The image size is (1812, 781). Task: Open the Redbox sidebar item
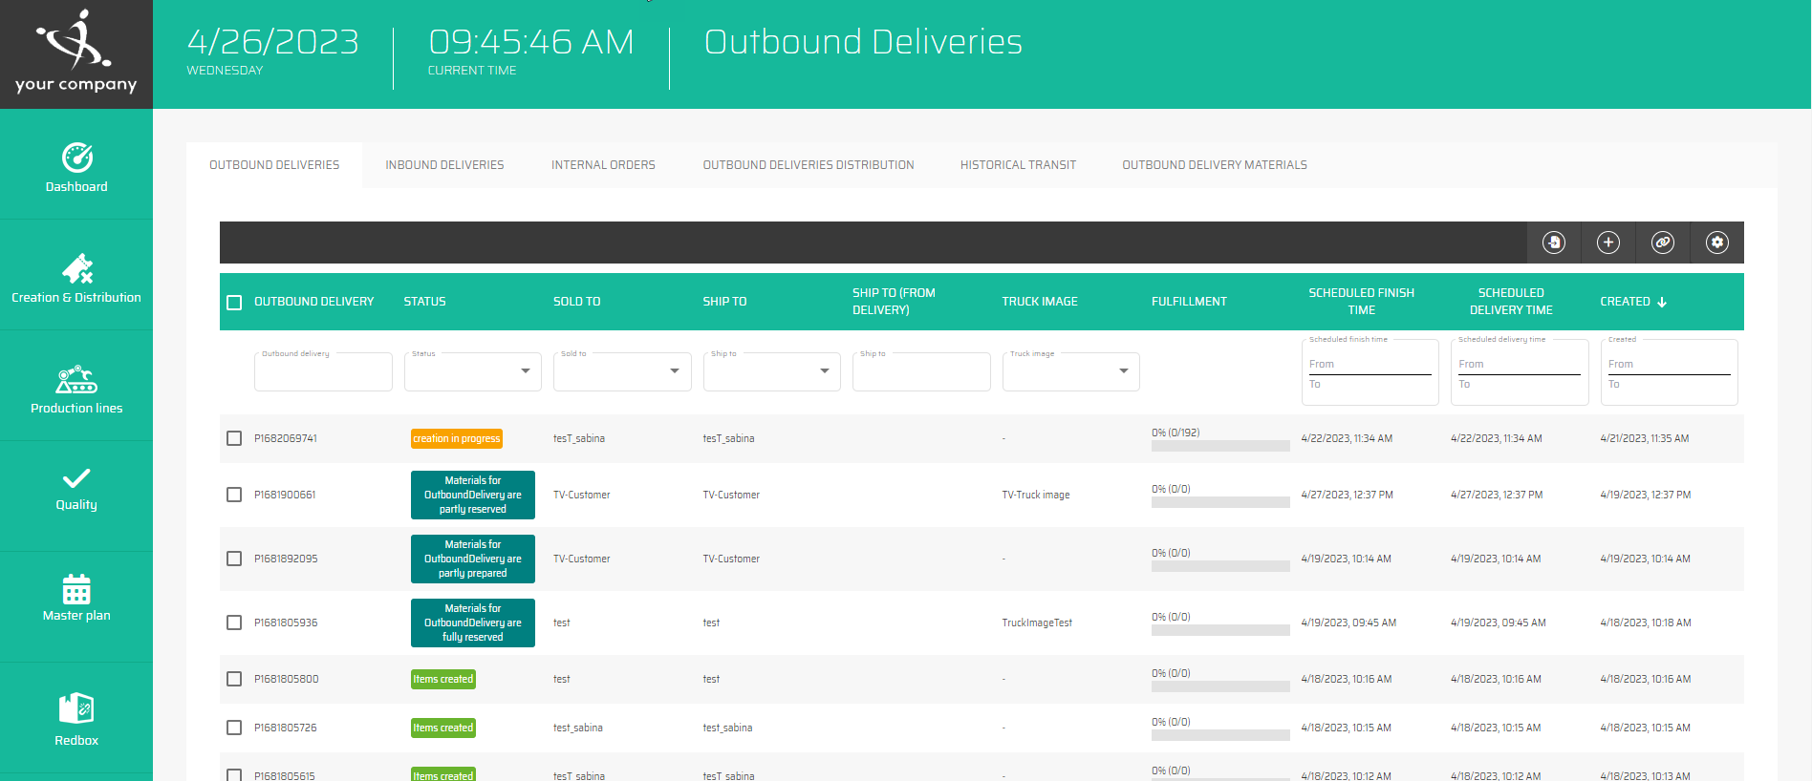tap(76, 719)
